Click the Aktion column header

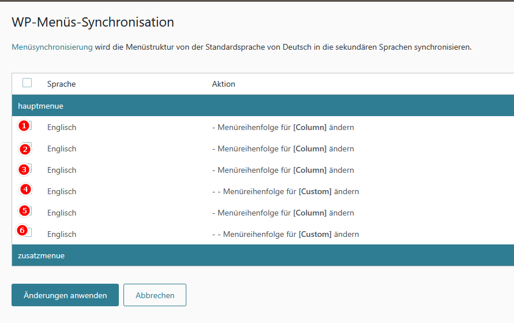pyautogui.click(x=223, y=84)
